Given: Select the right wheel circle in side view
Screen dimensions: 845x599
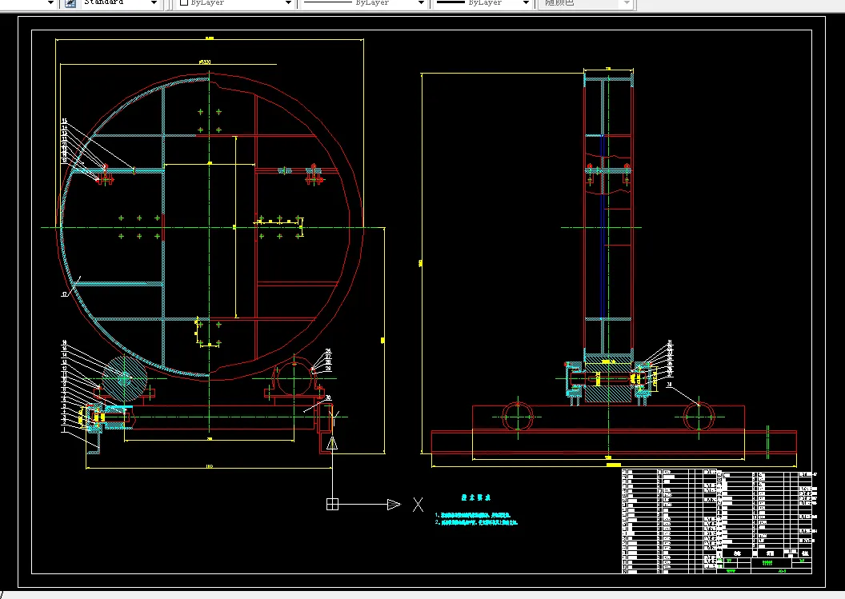Looking at the screenshot, I should [x=699, y=417].
